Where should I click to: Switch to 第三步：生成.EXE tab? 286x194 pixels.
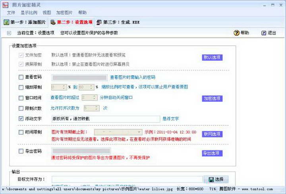tap(118, 22)
